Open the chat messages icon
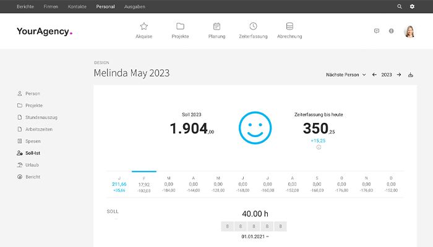Screen dimensions: 433x247 [377, 31]
